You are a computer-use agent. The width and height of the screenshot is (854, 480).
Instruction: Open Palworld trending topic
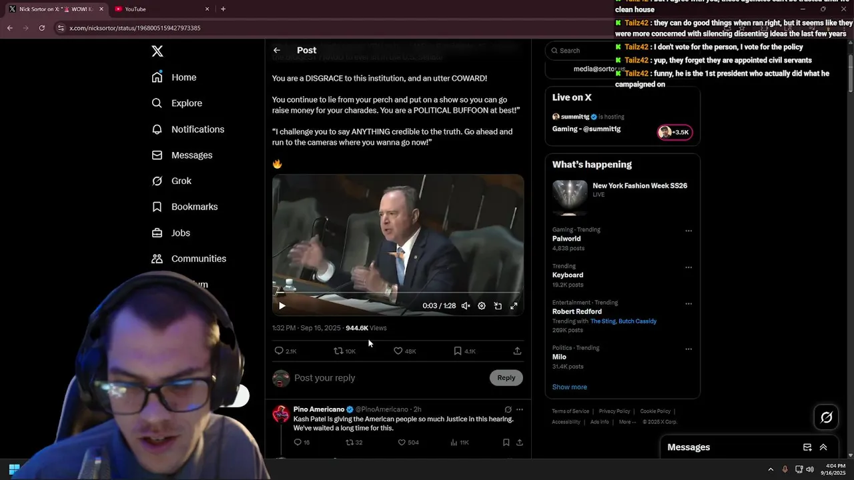[566, 239]
